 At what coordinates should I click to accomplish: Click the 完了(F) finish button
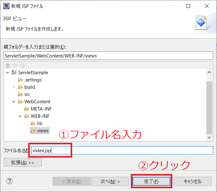click(151, 182)
